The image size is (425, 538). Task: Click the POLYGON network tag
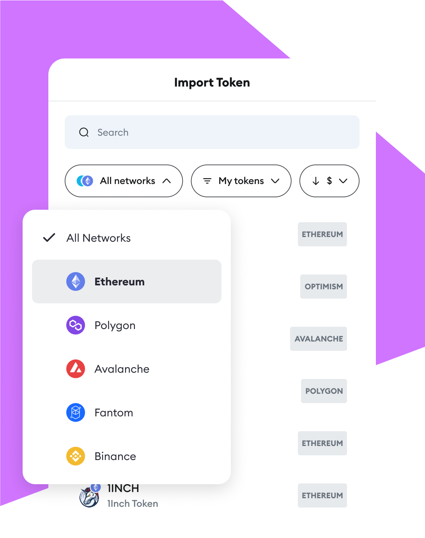(x=324, y=391)
